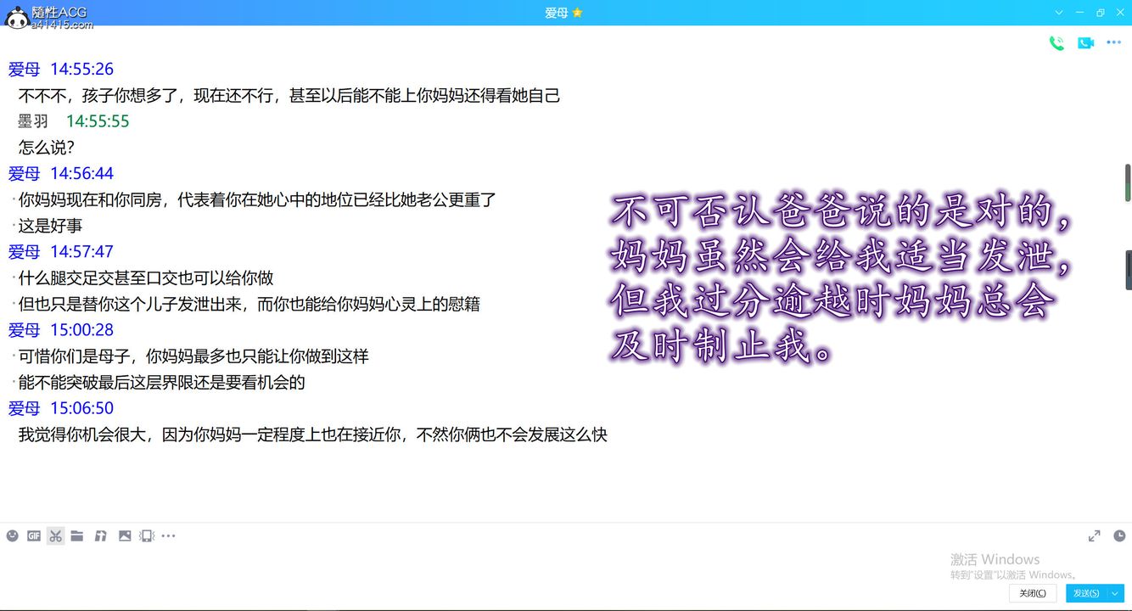1132x611 pixels.
Task: Open the emoji picker
Action: (11, 535)
